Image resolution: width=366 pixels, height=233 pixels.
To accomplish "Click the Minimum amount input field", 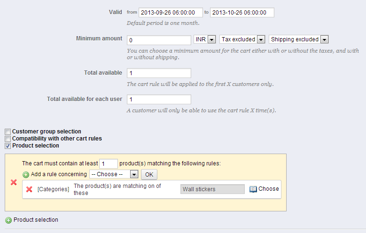I will 159,40.
